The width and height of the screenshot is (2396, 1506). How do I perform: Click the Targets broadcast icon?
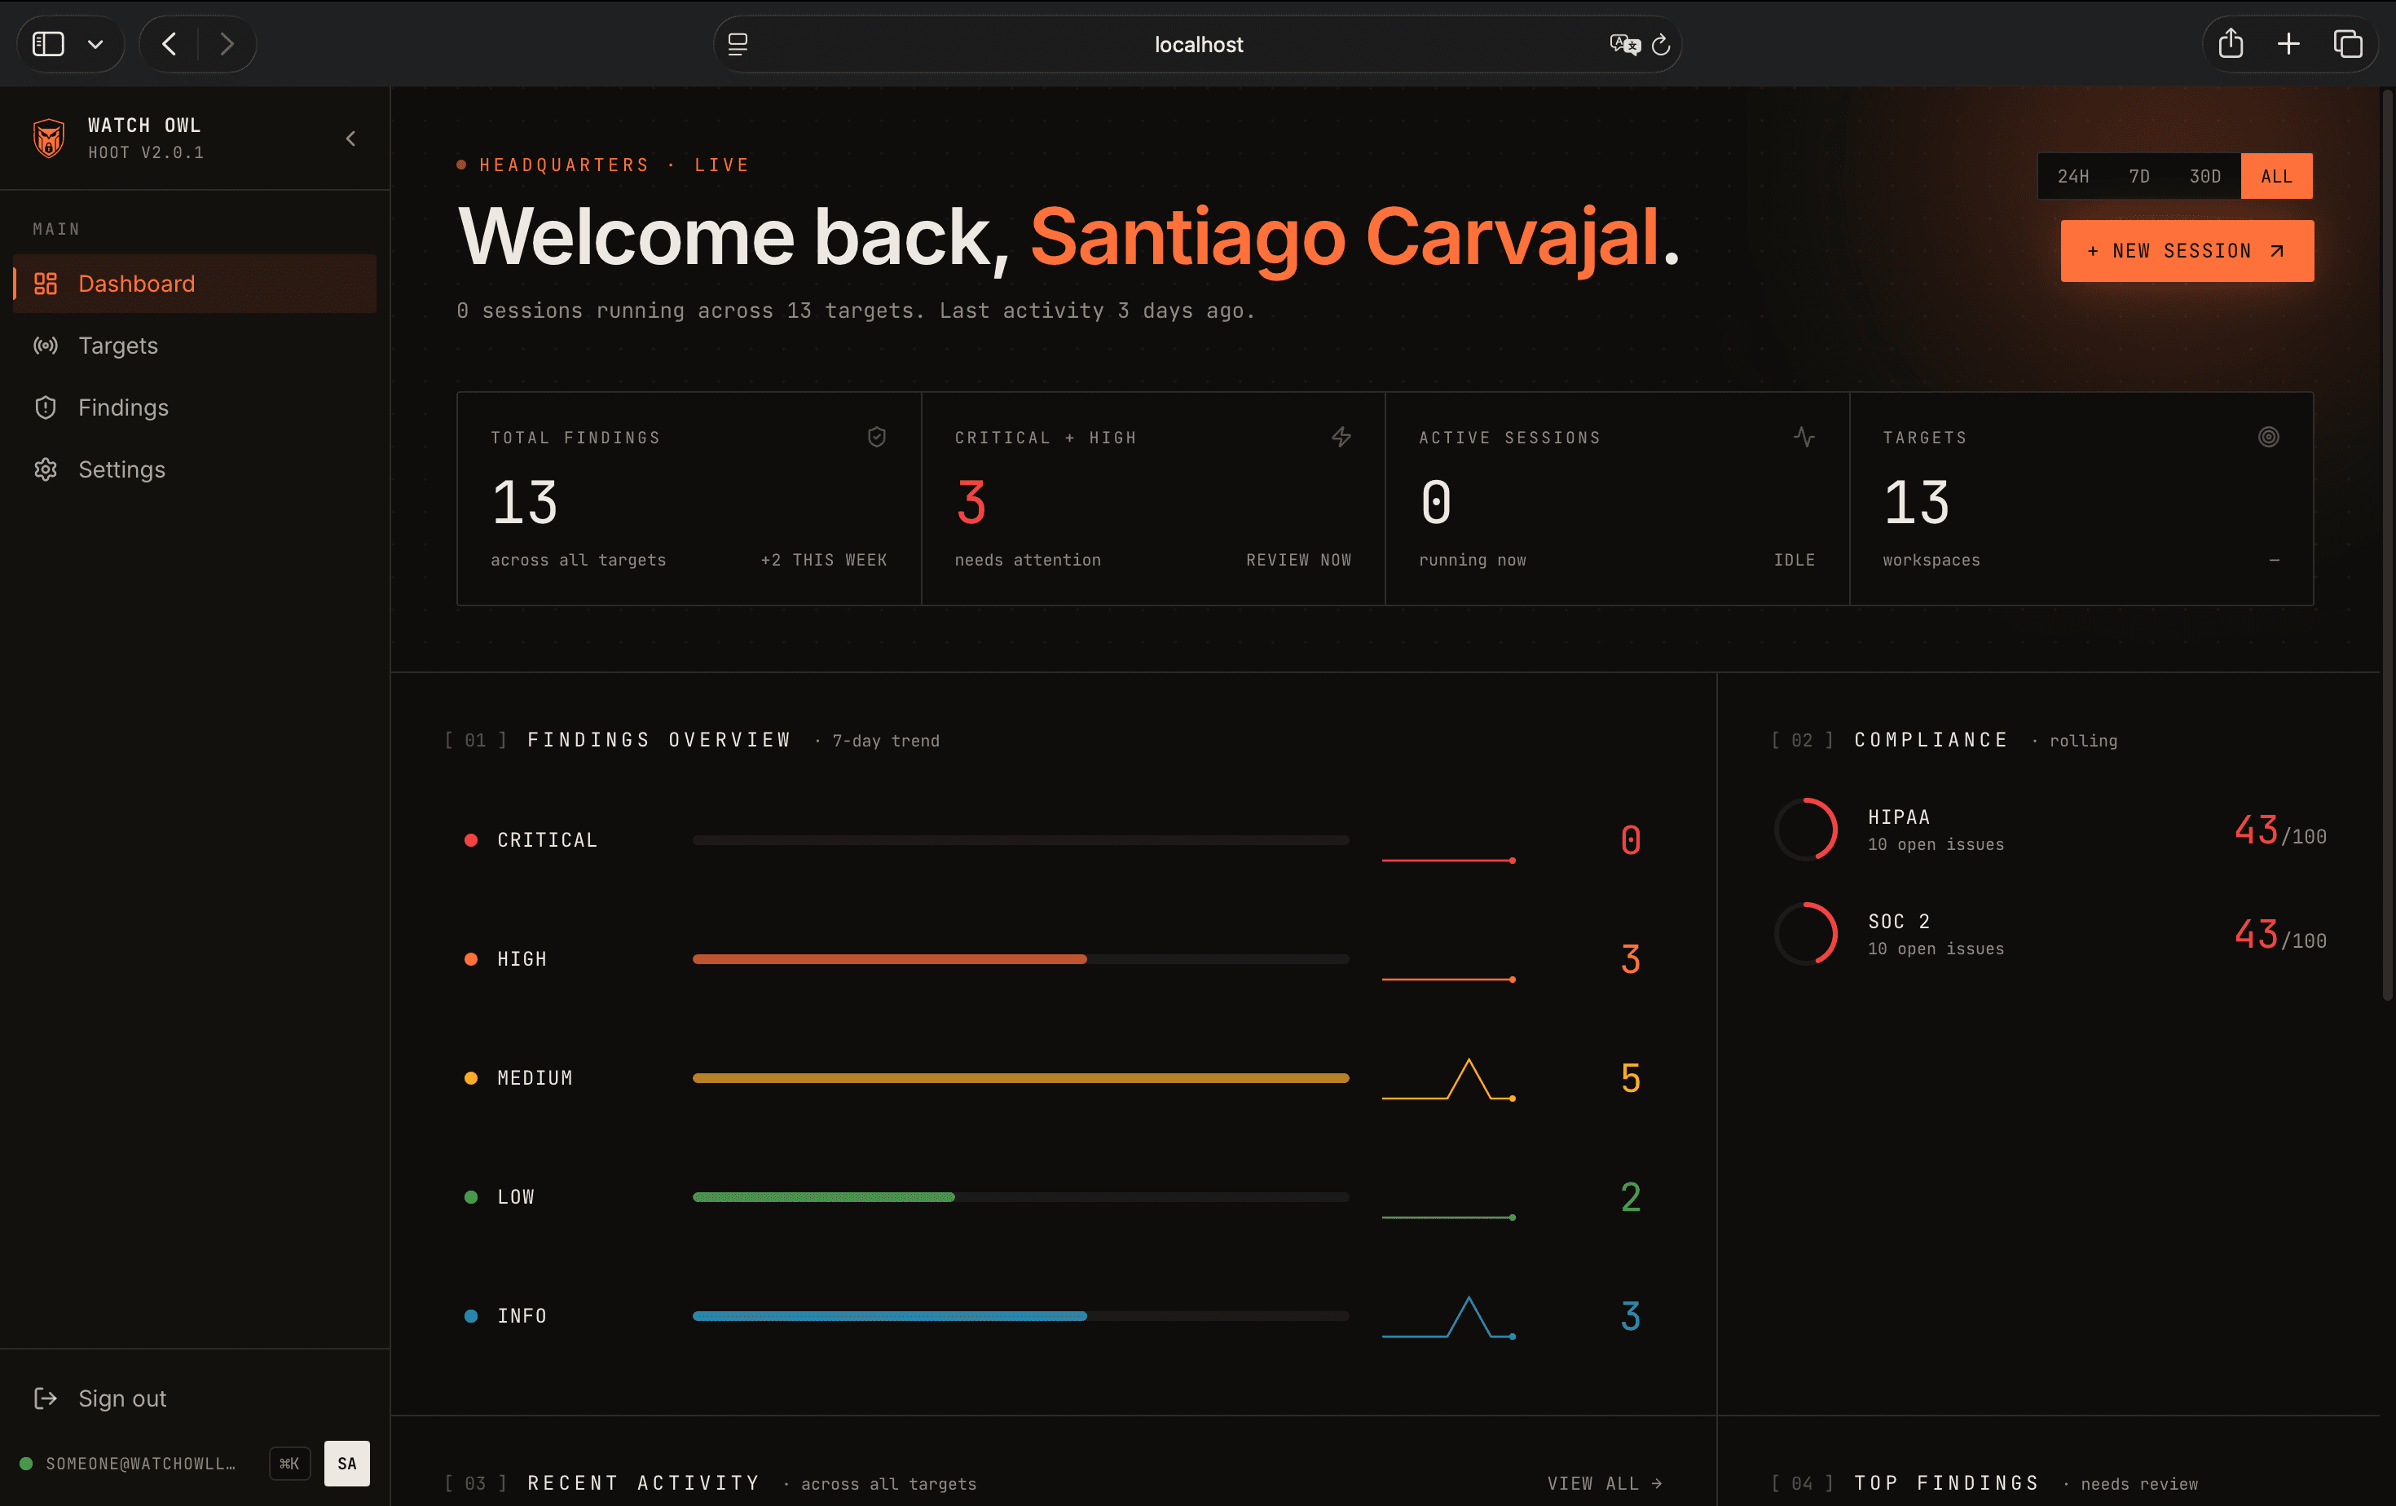(x=46, y=346)
